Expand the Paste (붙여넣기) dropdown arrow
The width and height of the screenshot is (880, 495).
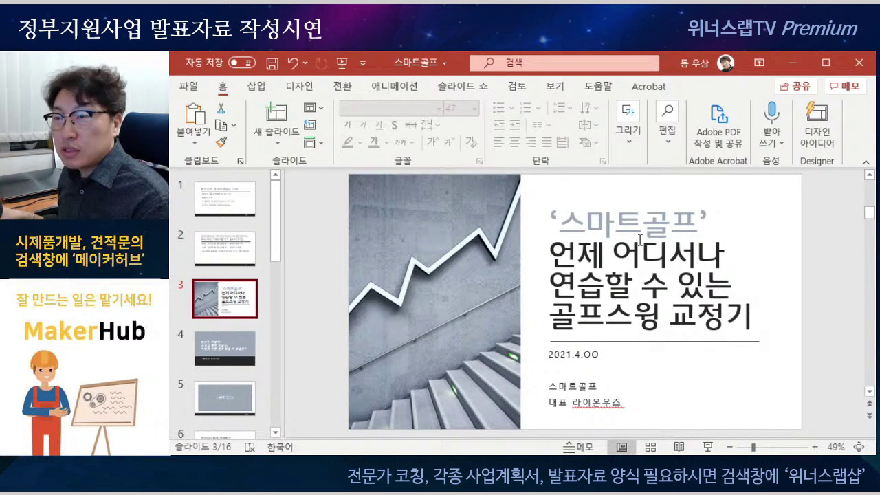click(x=194, y=143)
